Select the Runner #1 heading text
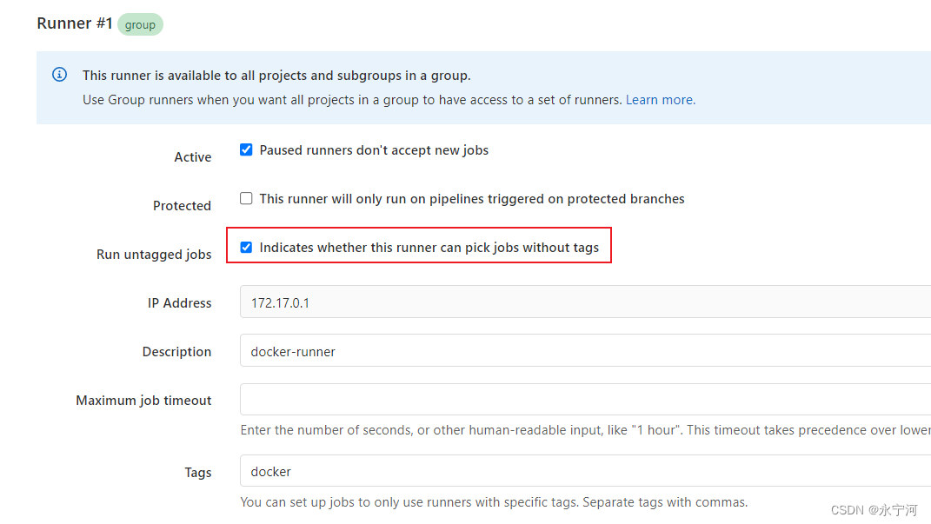 click(x=75, y=23)
